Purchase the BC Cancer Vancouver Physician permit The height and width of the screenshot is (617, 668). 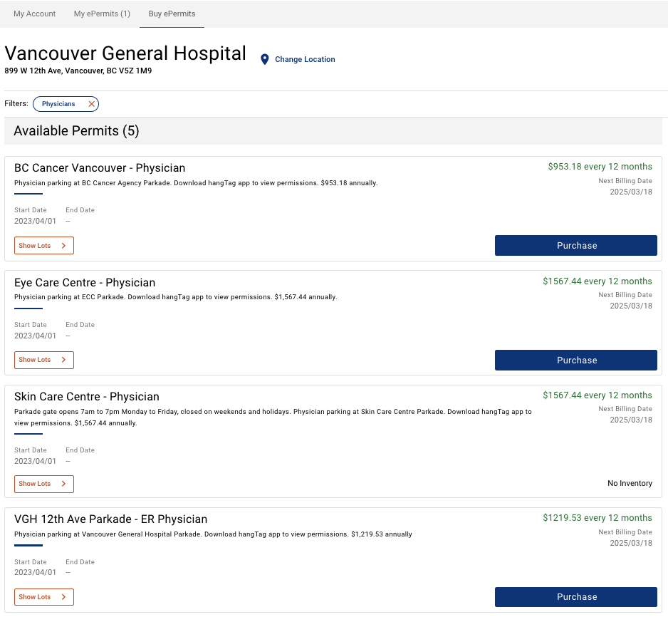click(575, 246)
